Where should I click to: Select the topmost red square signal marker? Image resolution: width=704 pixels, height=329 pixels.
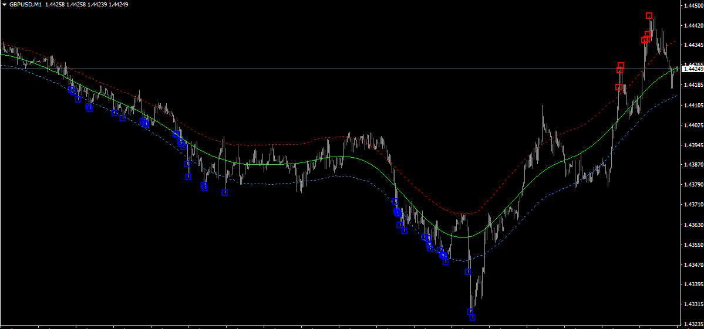click(x=649, y=16)
